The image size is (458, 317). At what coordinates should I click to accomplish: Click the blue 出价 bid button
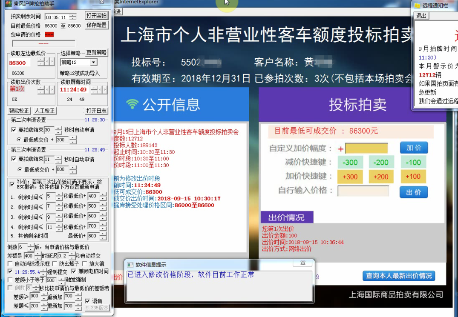tap(414, 192)
